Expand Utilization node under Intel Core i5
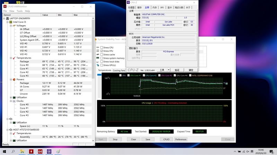Viewport: 277px width, 155px height. (11, 97)
